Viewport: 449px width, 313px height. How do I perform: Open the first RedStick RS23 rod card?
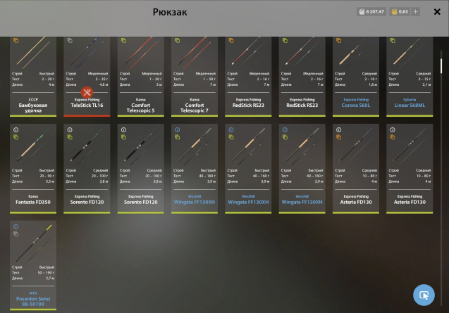[248, 77]
